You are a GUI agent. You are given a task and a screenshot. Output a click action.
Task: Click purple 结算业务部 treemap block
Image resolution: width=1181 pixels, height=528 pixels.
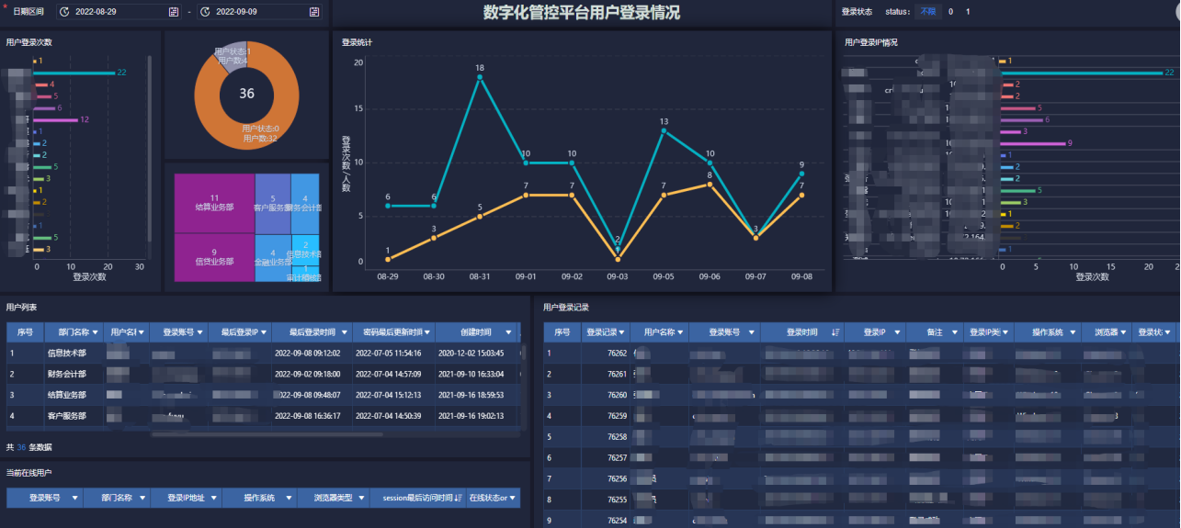click(214, 202)
